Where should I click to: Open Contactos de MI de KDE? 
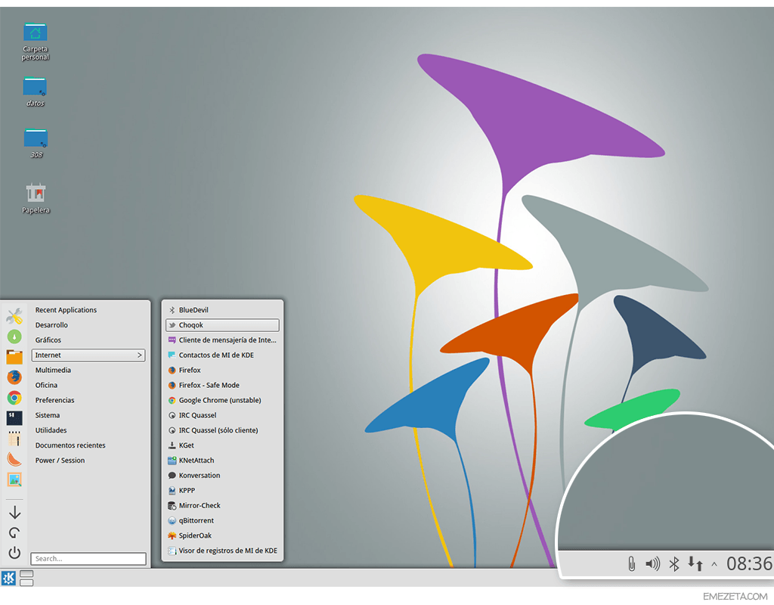223,355
